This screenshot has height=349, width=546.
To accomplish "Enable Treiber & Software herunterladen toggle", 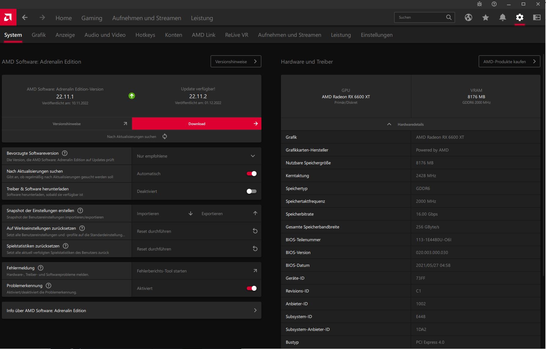I will click(251, 191).
